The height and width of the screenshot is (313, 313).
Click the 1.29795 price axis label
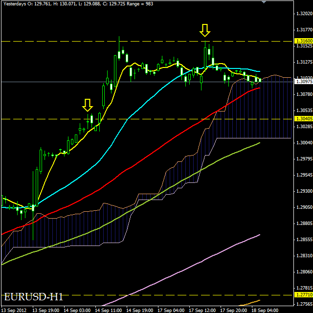tap(304, 158)
